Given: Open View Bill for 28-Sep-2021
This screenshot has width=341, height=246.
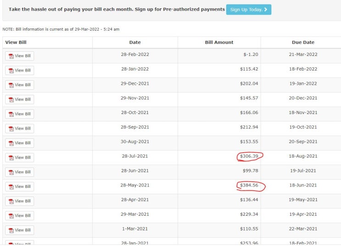Looking at the screenshot, I should click(x=20, y=129).
